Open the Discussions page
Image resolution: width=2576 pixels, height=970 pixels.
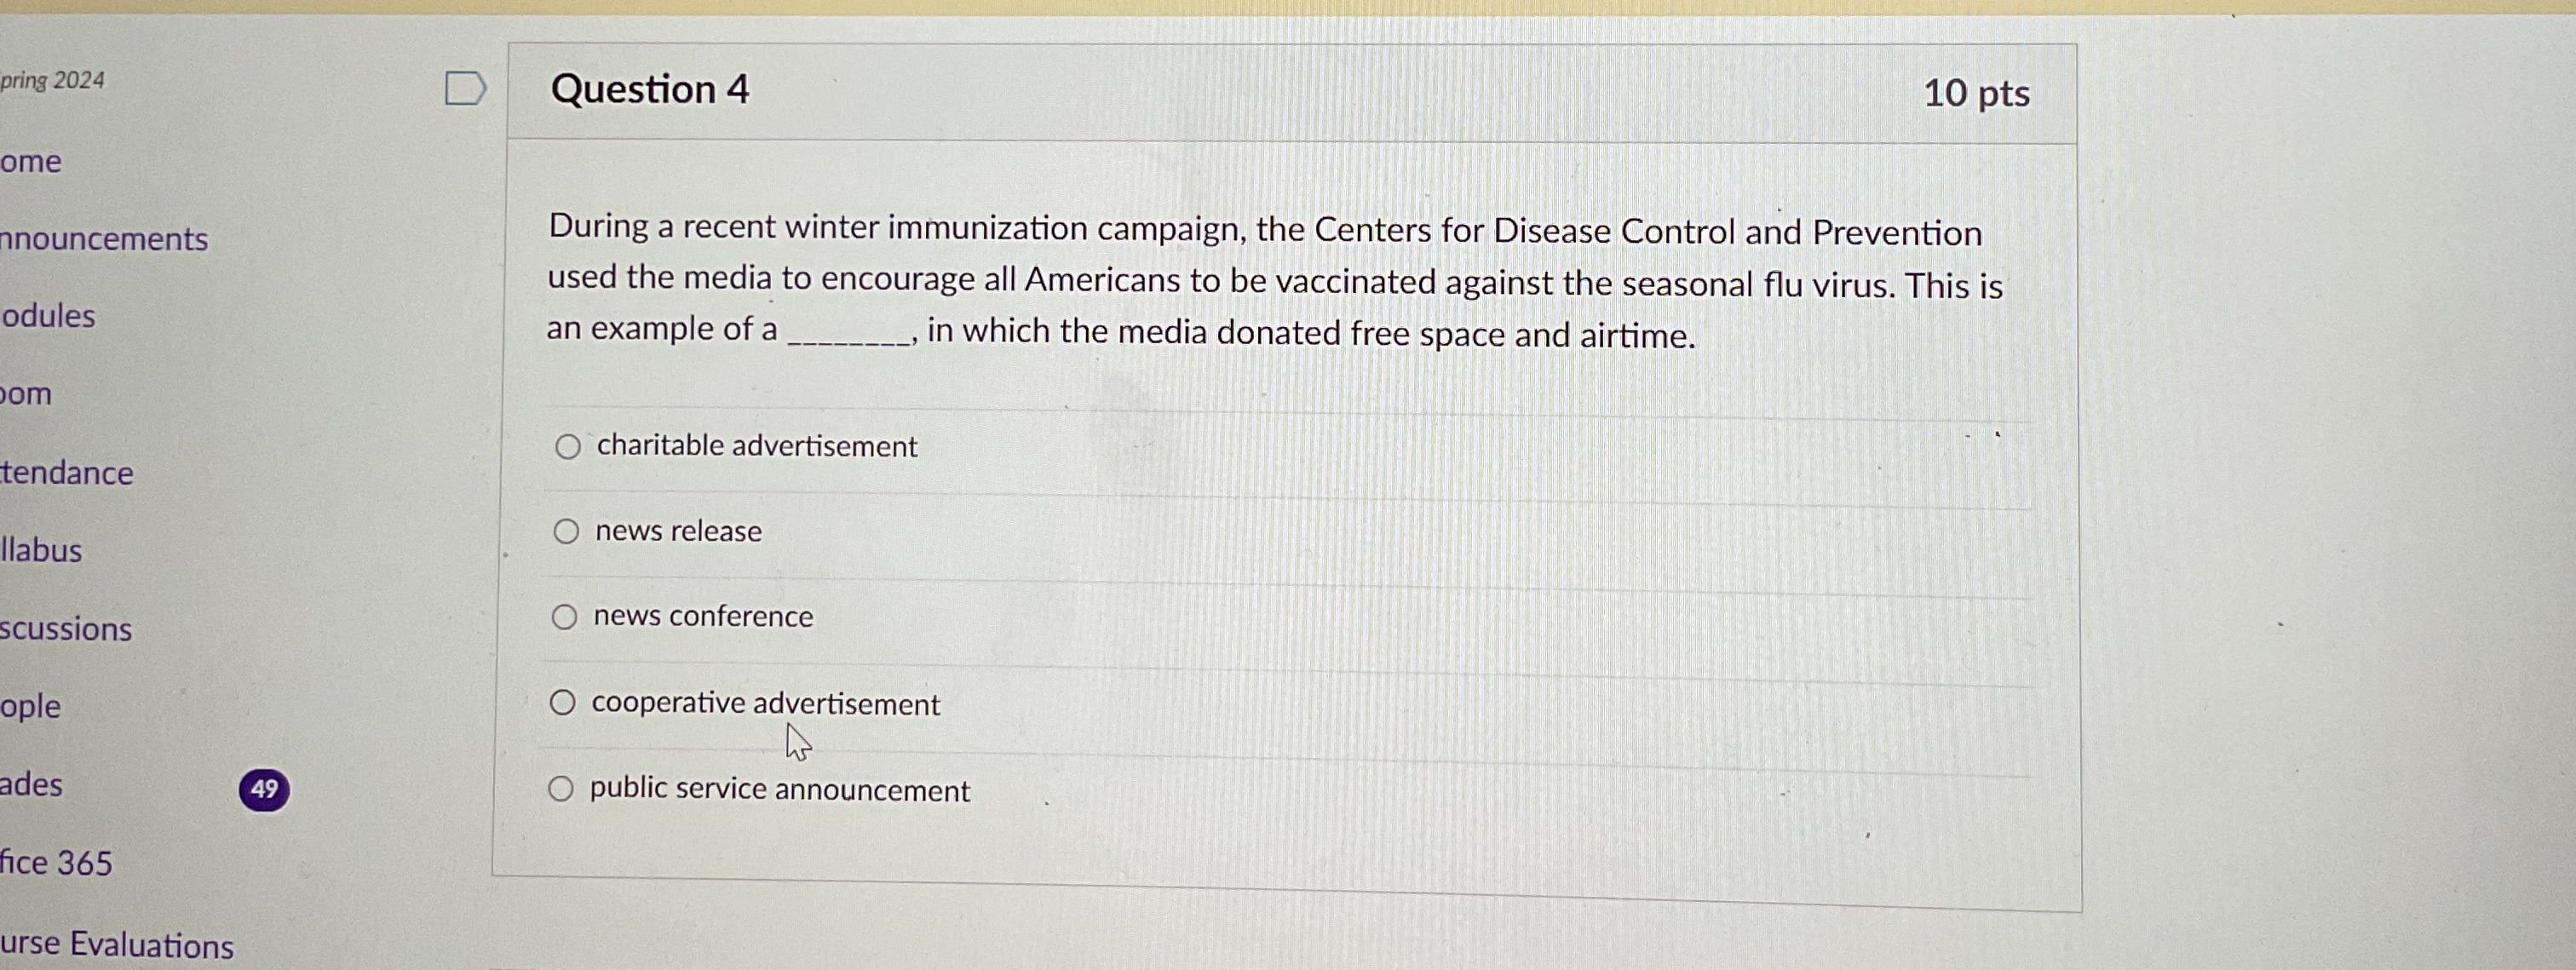[65, 629]
